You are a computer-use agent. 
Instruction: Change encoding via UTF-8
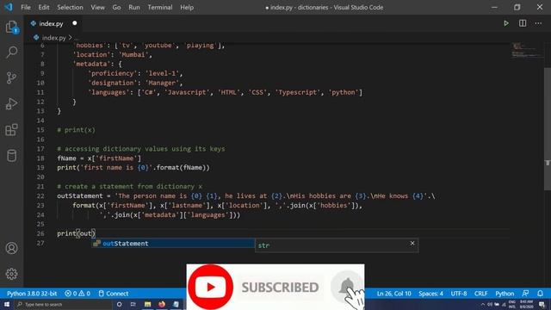point(459,293)
